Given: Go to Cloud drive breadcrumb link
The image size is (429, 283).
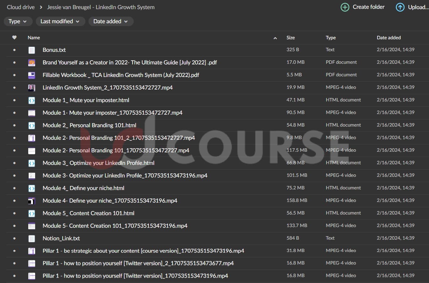Looking at the screenshot, I should 21,7.
